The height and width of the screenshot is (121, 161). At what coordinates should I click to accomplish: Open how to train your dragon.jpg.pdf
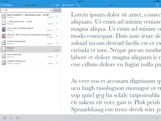coord(31,29)
